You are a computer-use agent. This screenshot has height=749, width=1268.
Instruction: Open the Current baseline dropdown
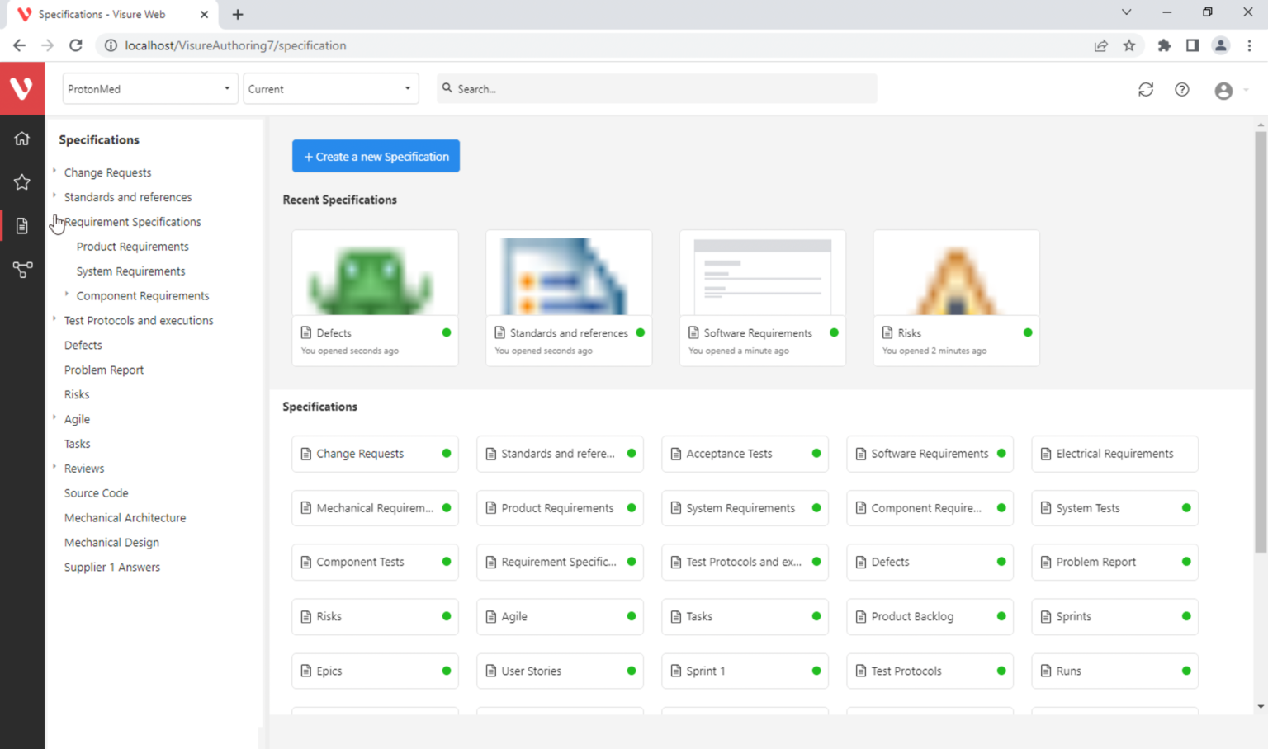(330, 89)
